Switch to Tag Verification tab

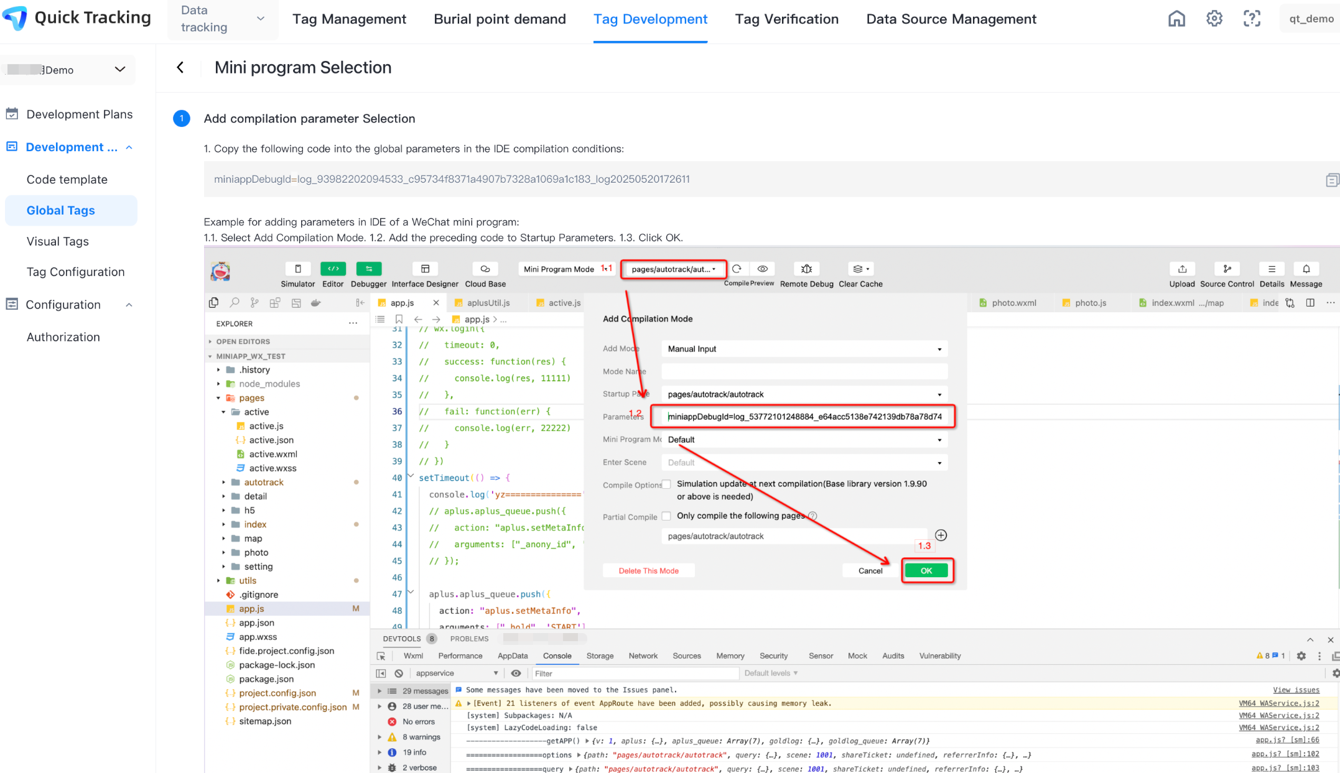point(786,19)
